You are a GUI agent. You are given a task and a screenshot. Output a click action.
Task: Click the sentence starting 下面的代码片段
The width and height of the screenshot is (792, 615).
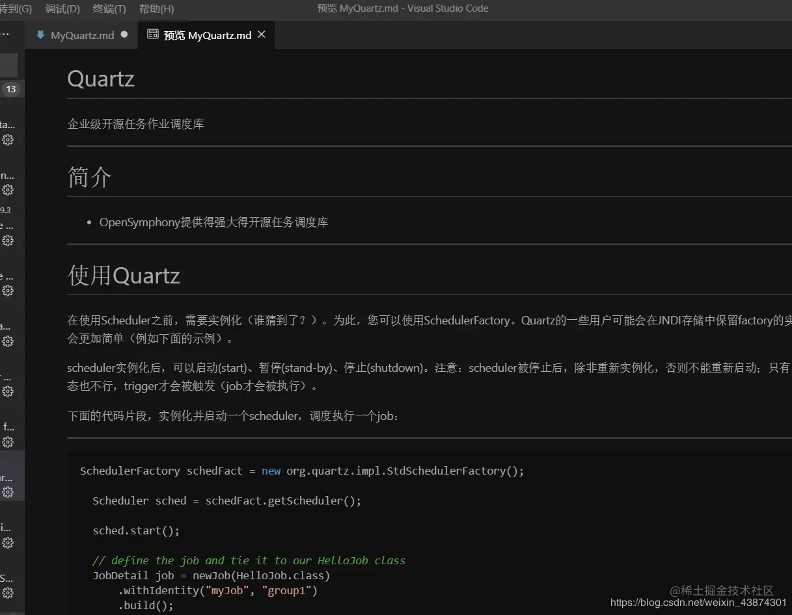(233, 416)
